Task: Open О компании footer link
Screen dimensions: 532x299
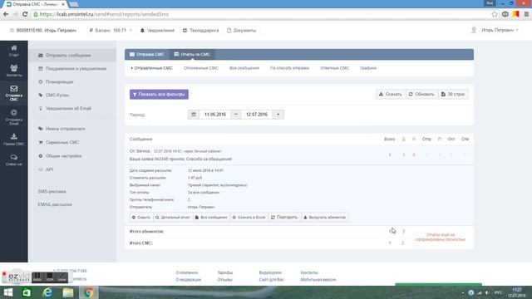Action: (186, 272)
